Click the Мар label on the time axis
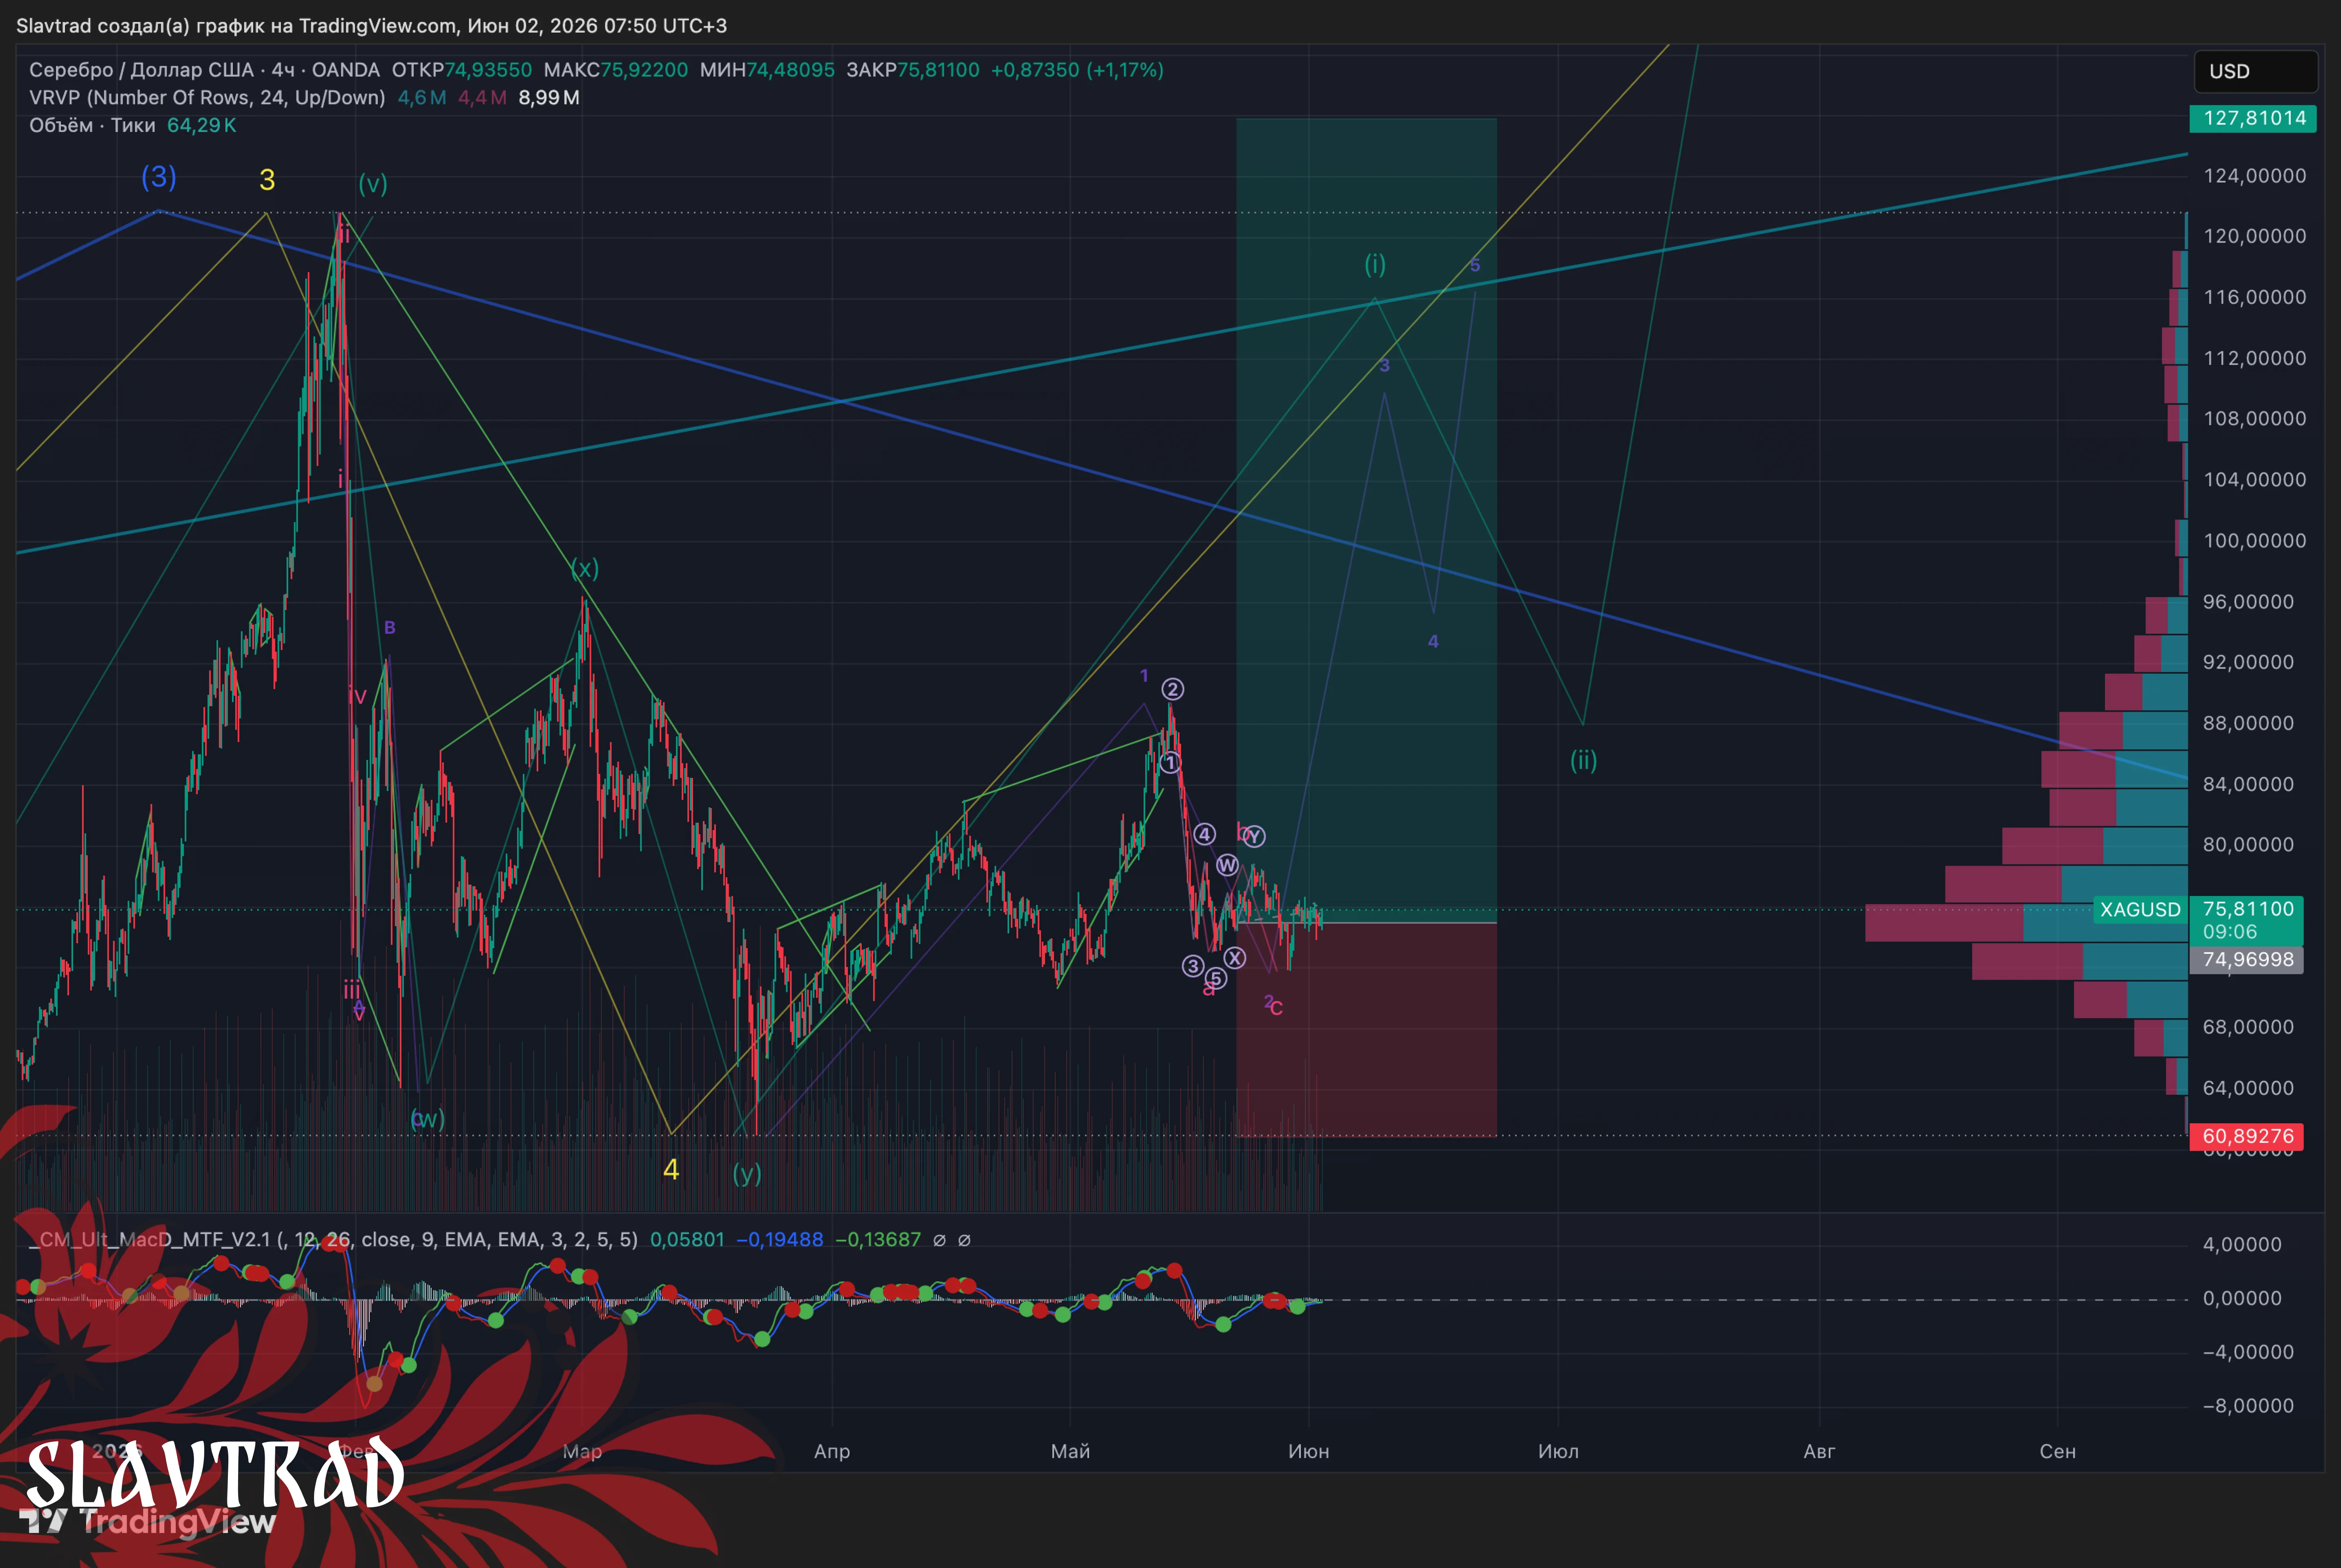This screenshot has height=1568, width=2341. pos(582,1452)
